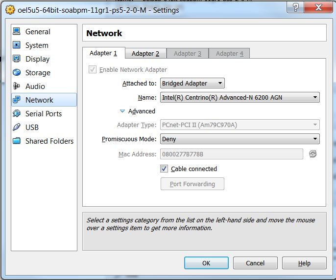Click the Mac Address input field
Screen dimensions: 336x280
click(232, 154)
